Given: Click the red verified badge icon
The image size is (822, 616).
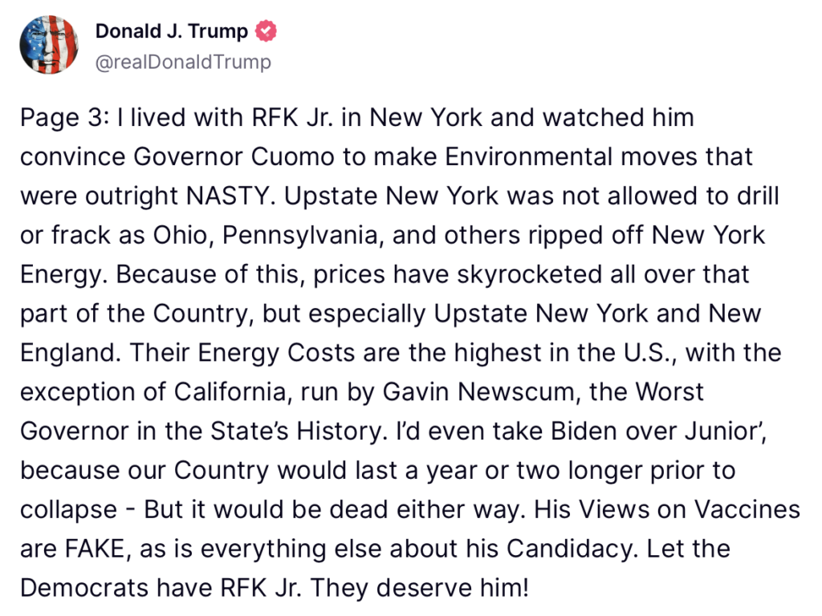Looking at the screenshot, I should 266,31.
